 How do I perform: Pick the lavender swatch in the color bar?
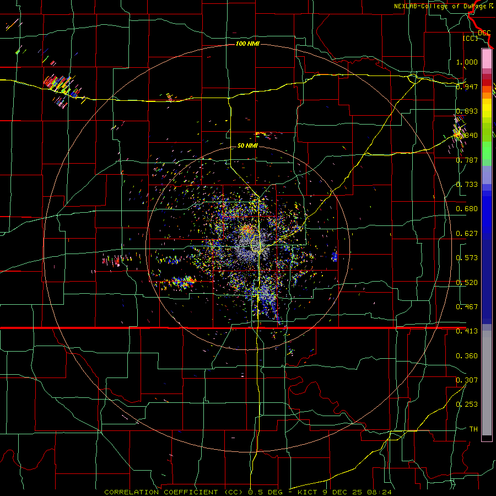[x=487, y=175]
